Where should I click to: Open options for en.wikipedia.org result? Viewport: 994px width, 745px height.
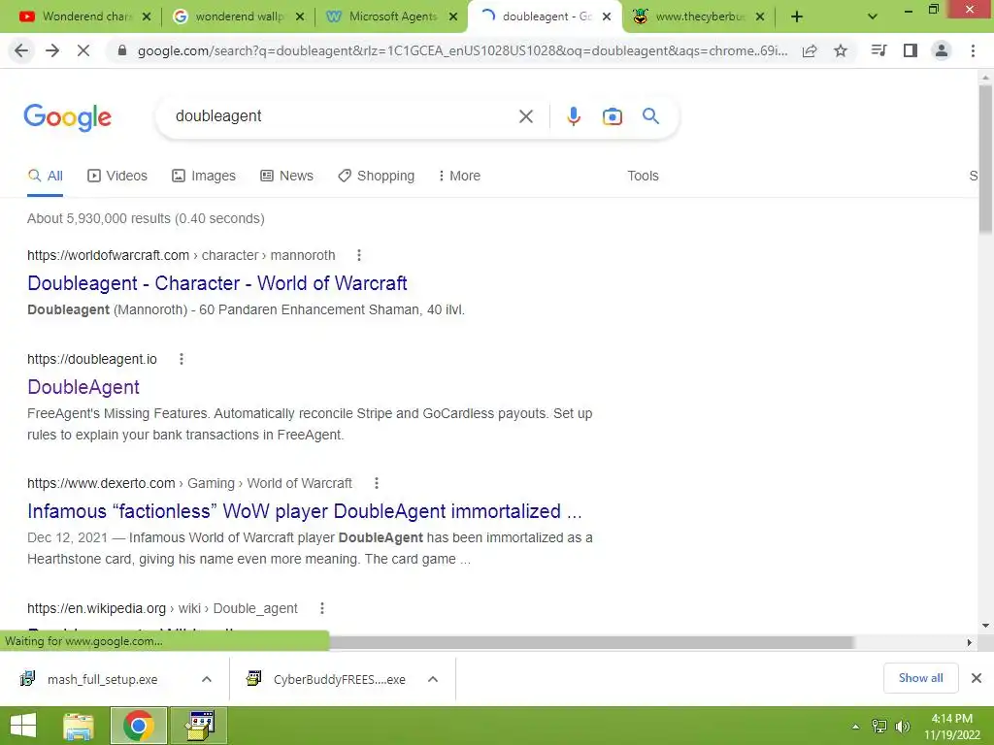(322, 608)
